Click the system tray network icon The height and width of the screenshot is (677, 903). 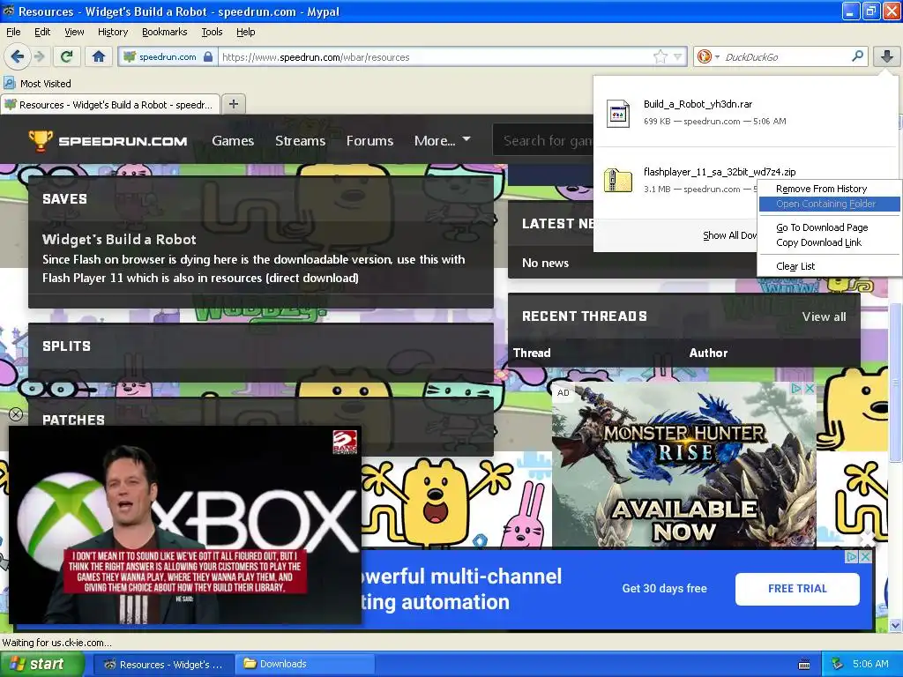[x=837, y=665]
